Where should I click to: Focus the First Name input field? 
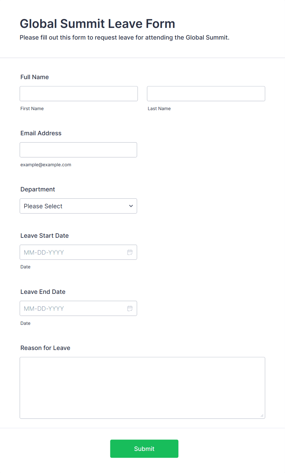(79, 94)
